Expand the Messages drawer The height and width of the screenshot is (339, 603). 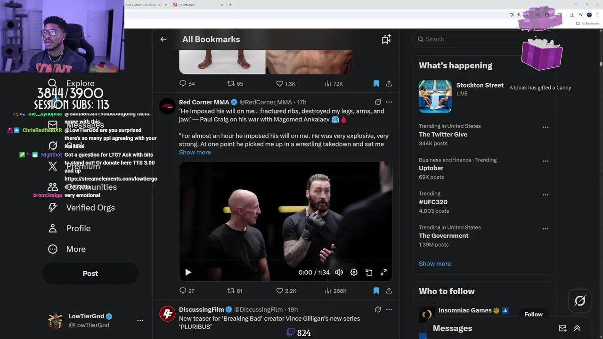577,328
